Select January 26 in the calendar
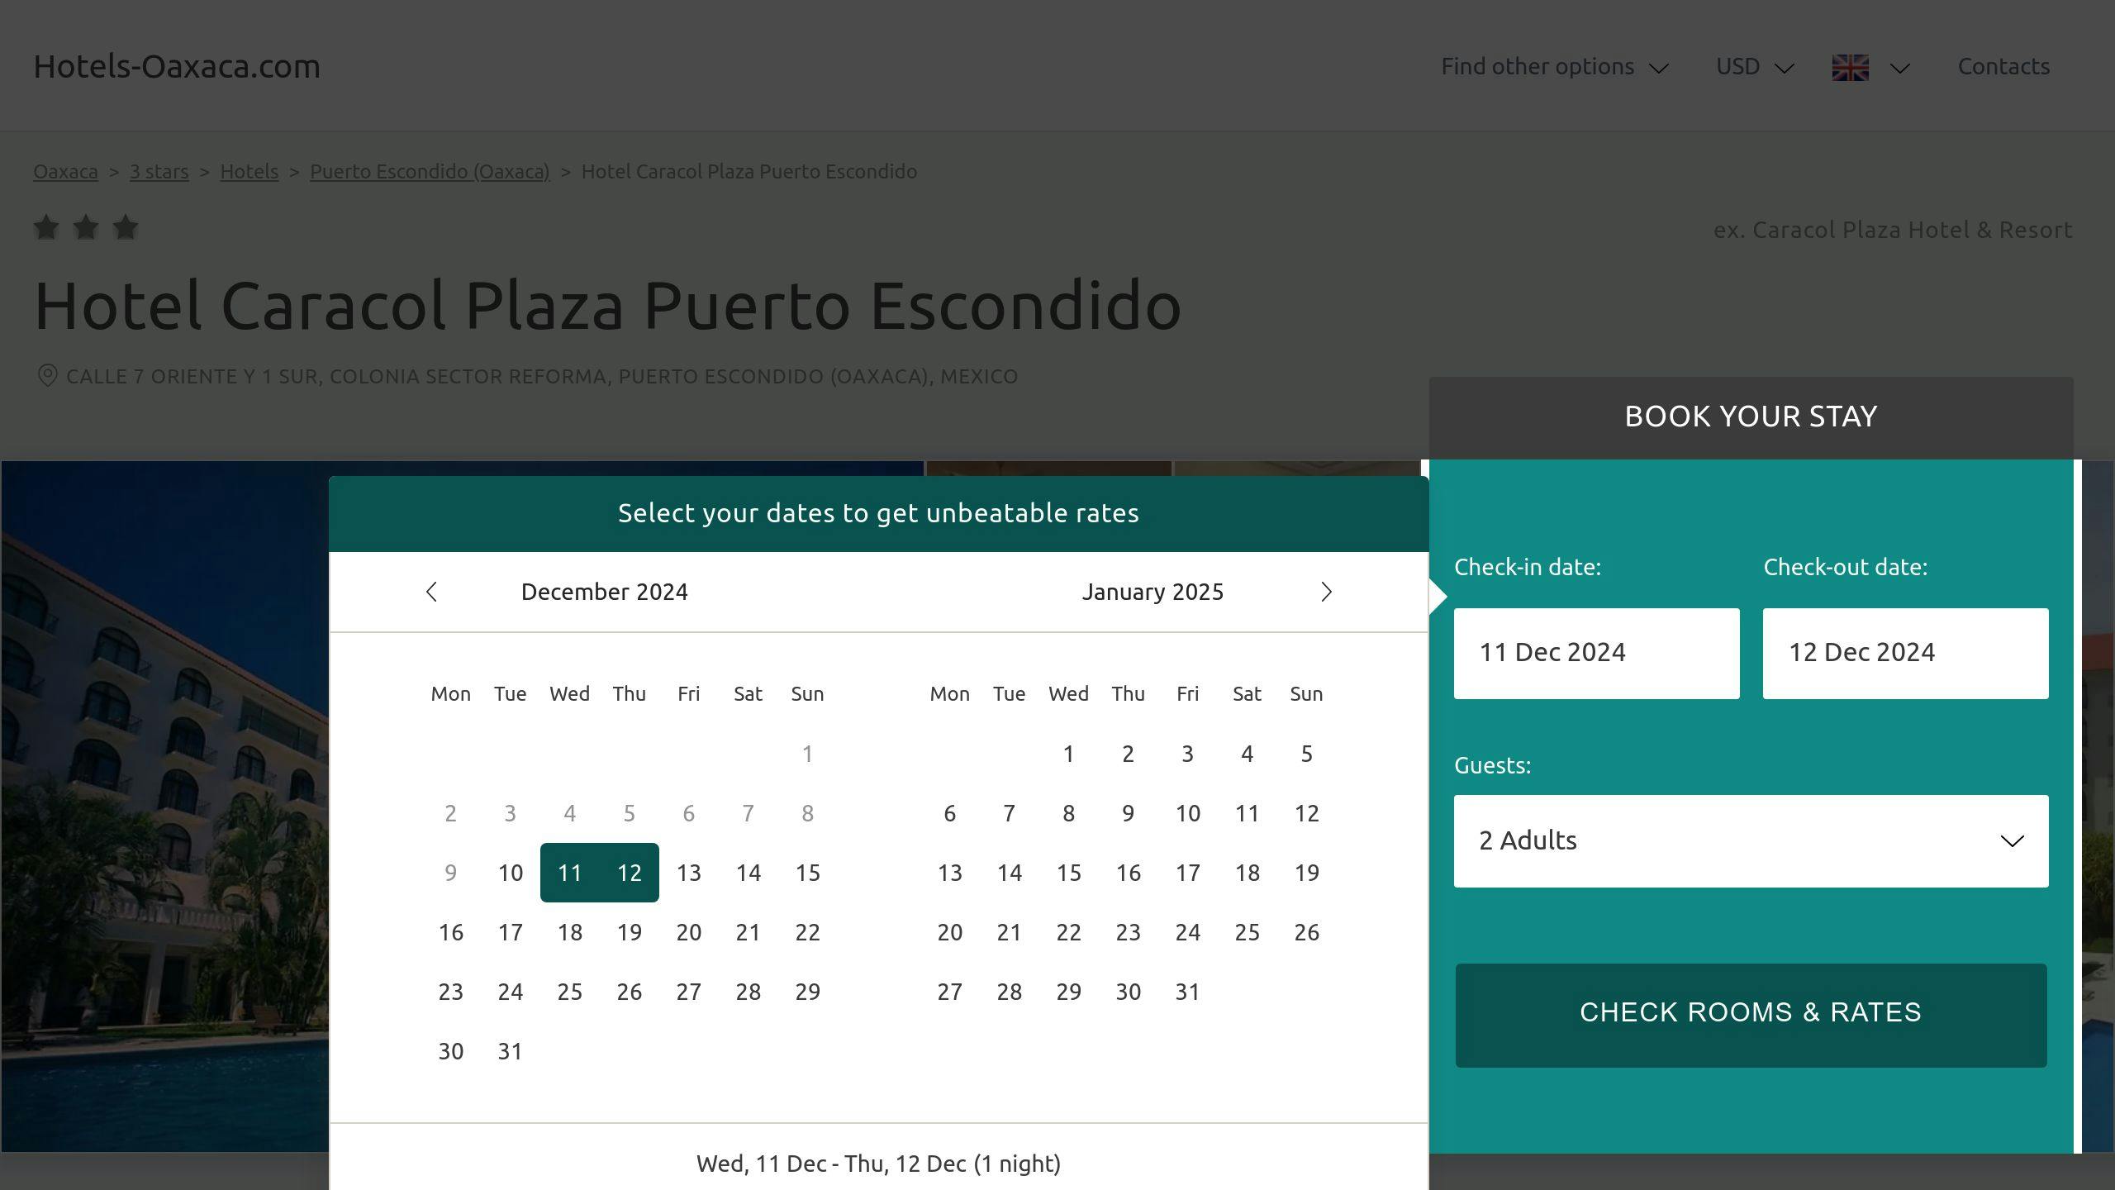Viewport: 2115px width, 1190px height. click(x=1306, y=932)
